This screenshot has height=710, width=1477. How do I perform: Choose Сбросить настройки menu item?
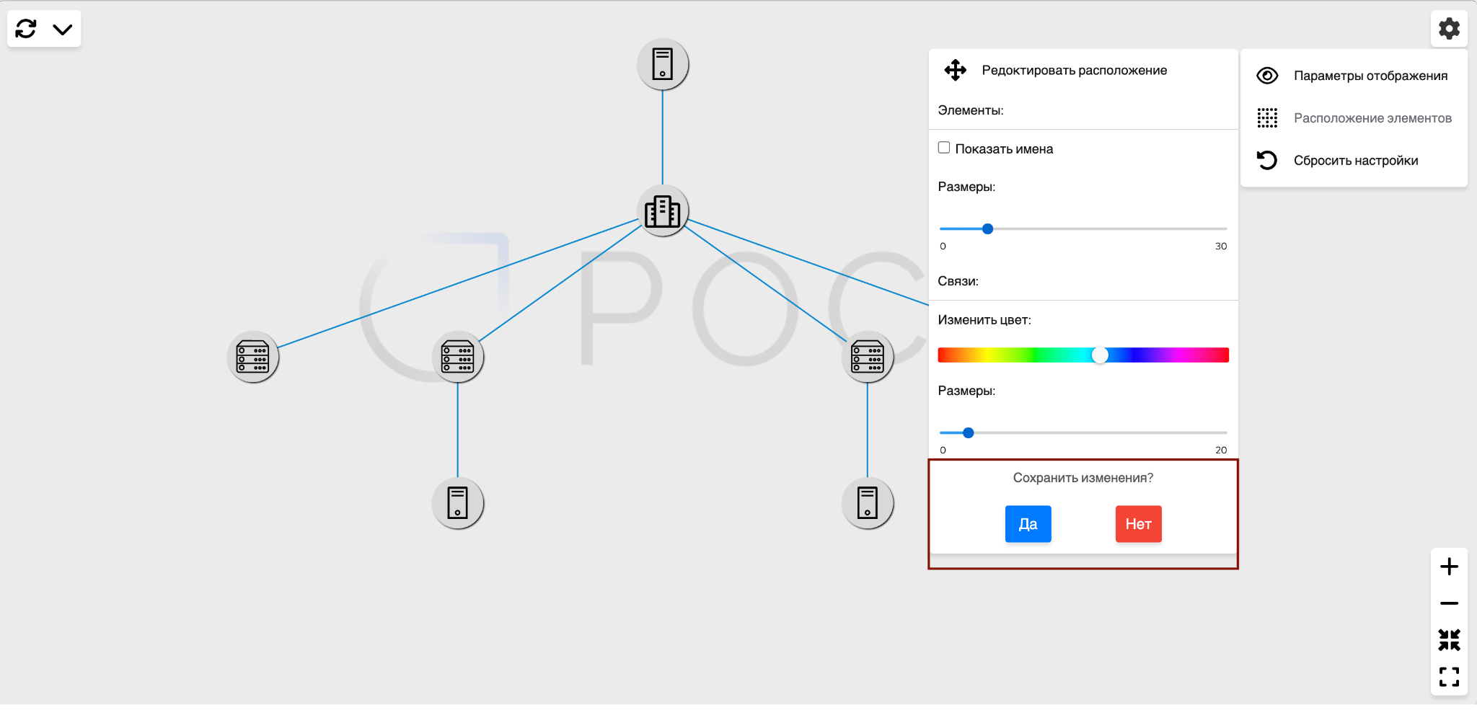pyautogui.click(x=1355, y=161)
